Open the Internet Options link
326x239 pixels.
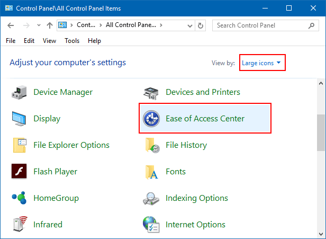pos(195,225)
